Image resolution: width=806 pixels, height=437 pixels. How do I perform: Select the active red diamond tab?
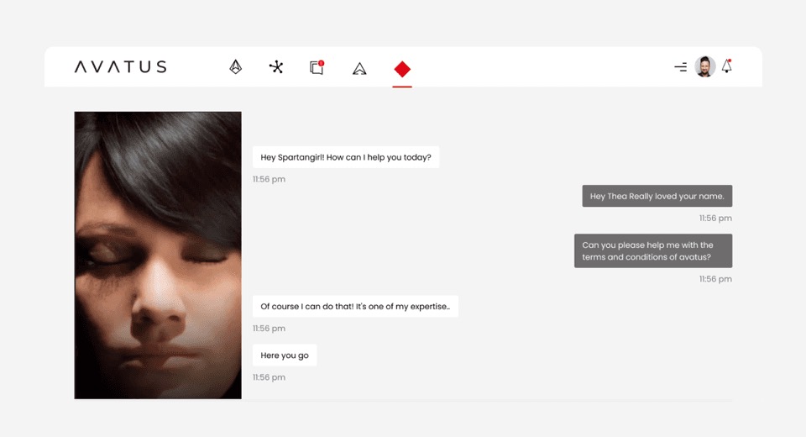pyautogui.click(x=402, y=69)
